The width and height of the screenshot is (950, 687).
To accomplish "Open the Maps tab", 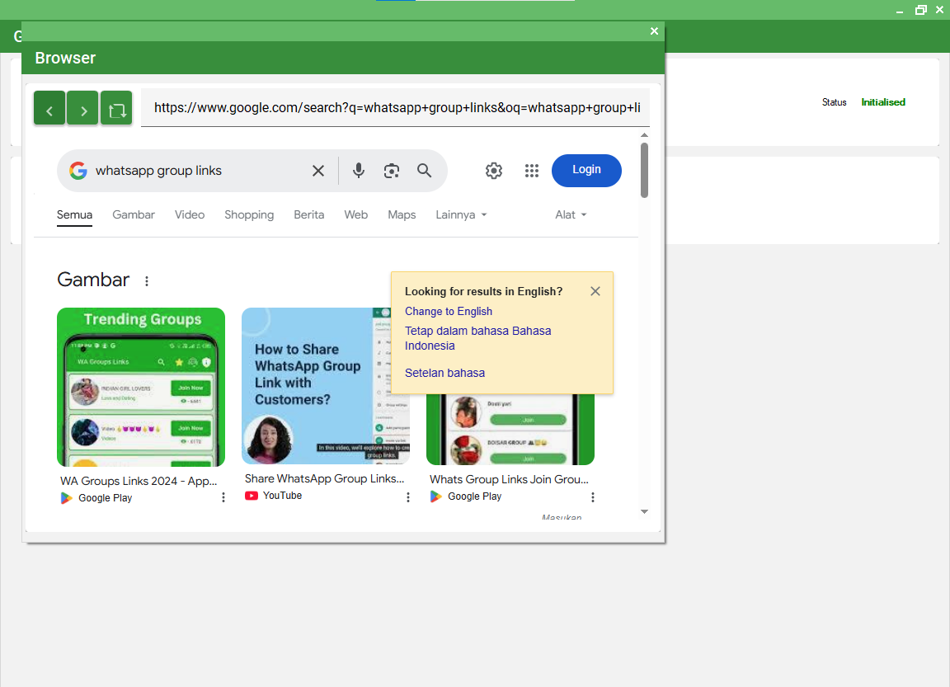I will pyautogui.click(x=402, y=215).
